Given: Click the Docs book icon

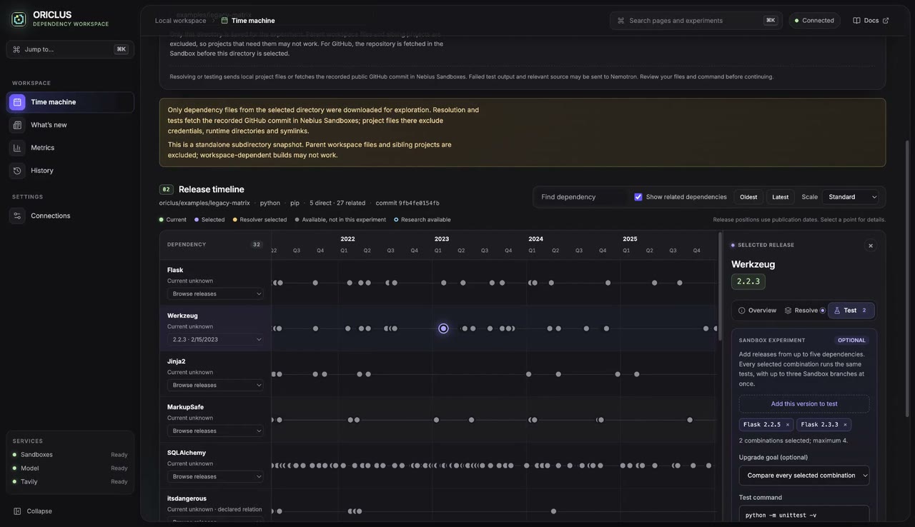Looking at the screenshot, I should (857, 21).
